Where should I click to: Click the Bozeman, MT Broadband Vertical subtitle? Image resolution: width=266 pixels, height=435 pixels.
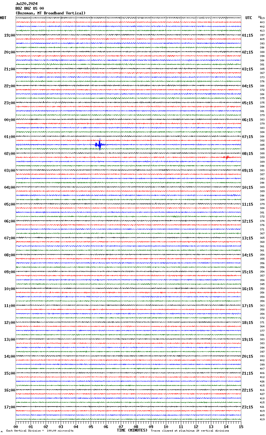pos(50,13)
